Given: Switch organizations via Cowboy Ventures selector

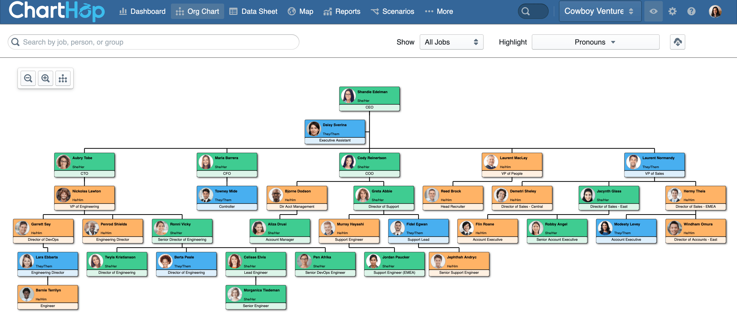Looking at the screenshot, I should coord(600,12).
